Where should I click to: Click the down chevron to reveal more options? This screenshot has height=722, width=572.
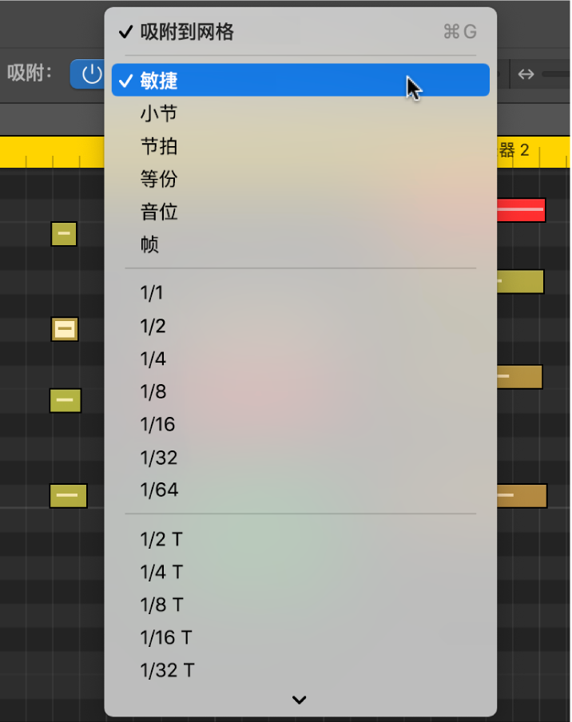299,700
